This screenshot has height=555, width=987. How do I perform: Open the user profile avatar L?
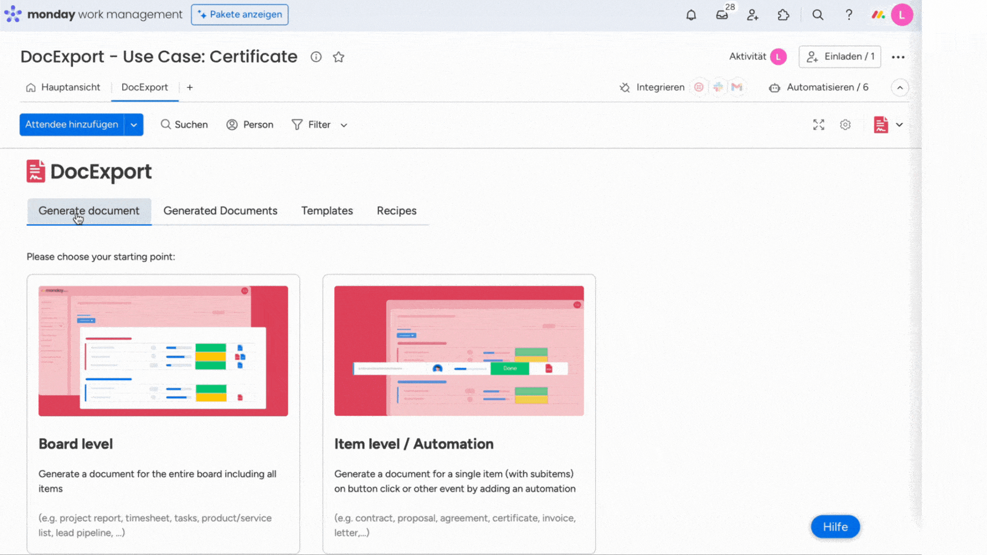click(902, 15)
